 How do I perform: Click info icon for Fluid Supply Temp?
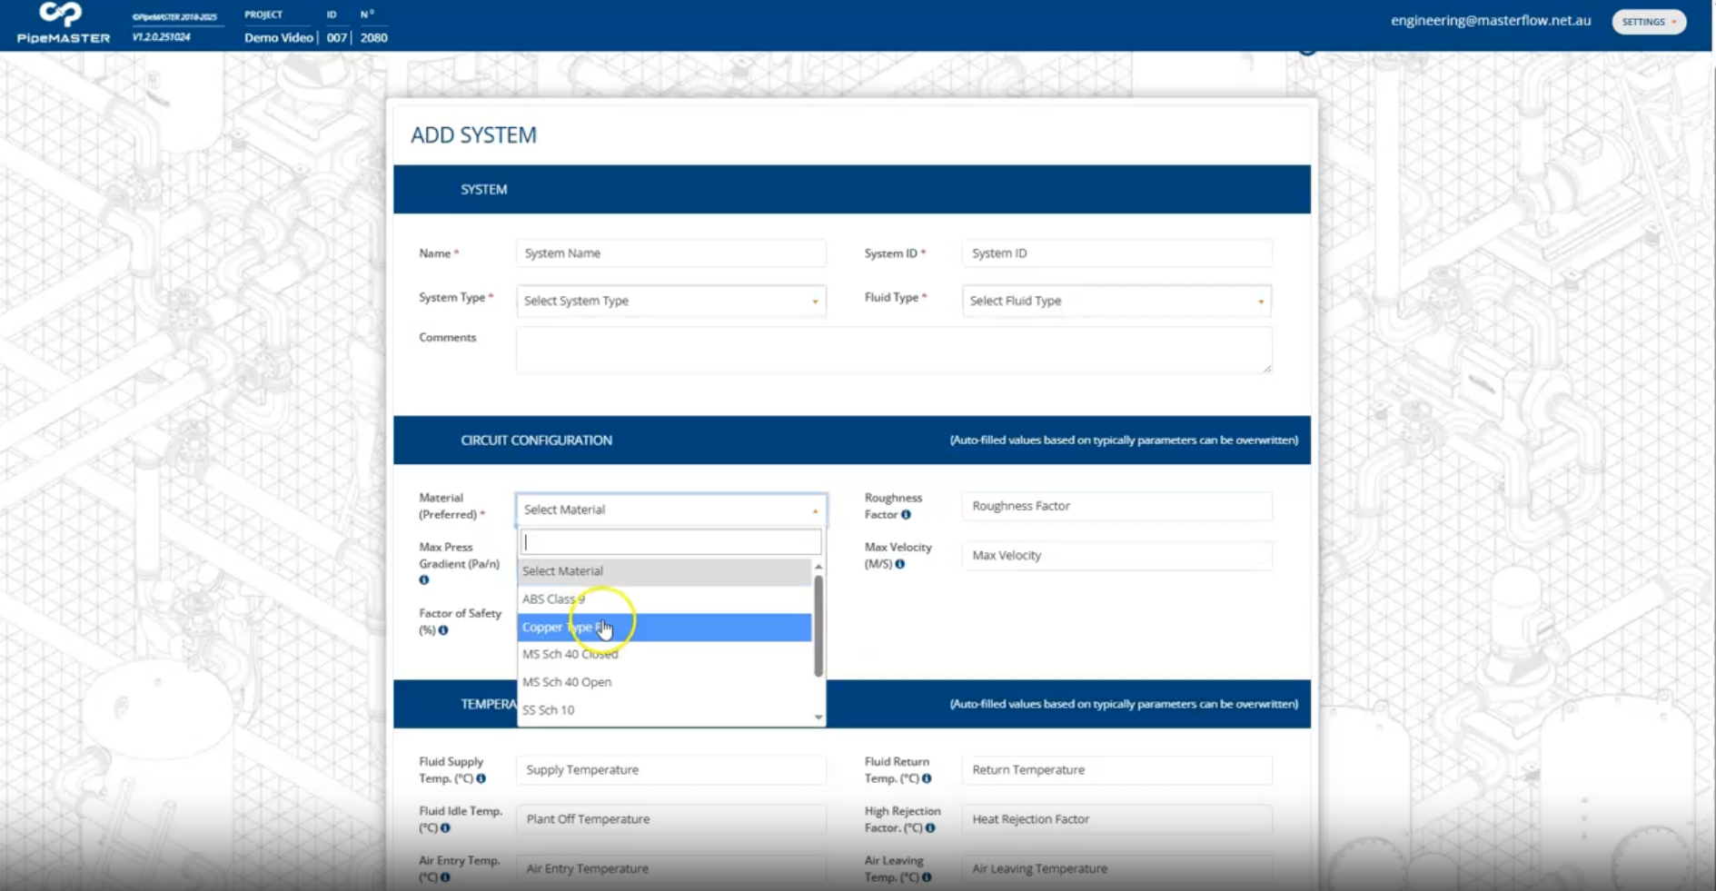[x=481, y=778]
